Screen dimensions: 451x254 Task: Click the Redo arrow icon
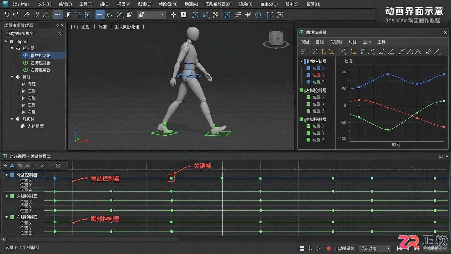16,14
